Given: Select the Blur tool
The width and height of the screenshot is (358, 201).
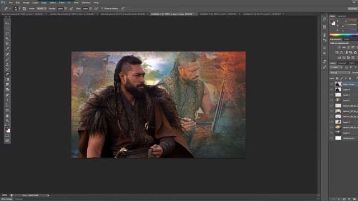Looking at the screenshot, I should tap(7, 84).
